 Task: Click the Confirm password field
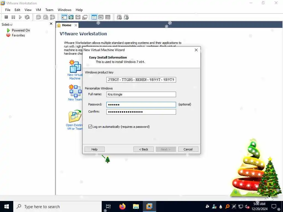[x=141, y=112]
